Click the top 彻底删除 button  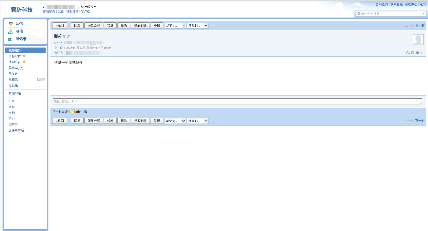140,25
